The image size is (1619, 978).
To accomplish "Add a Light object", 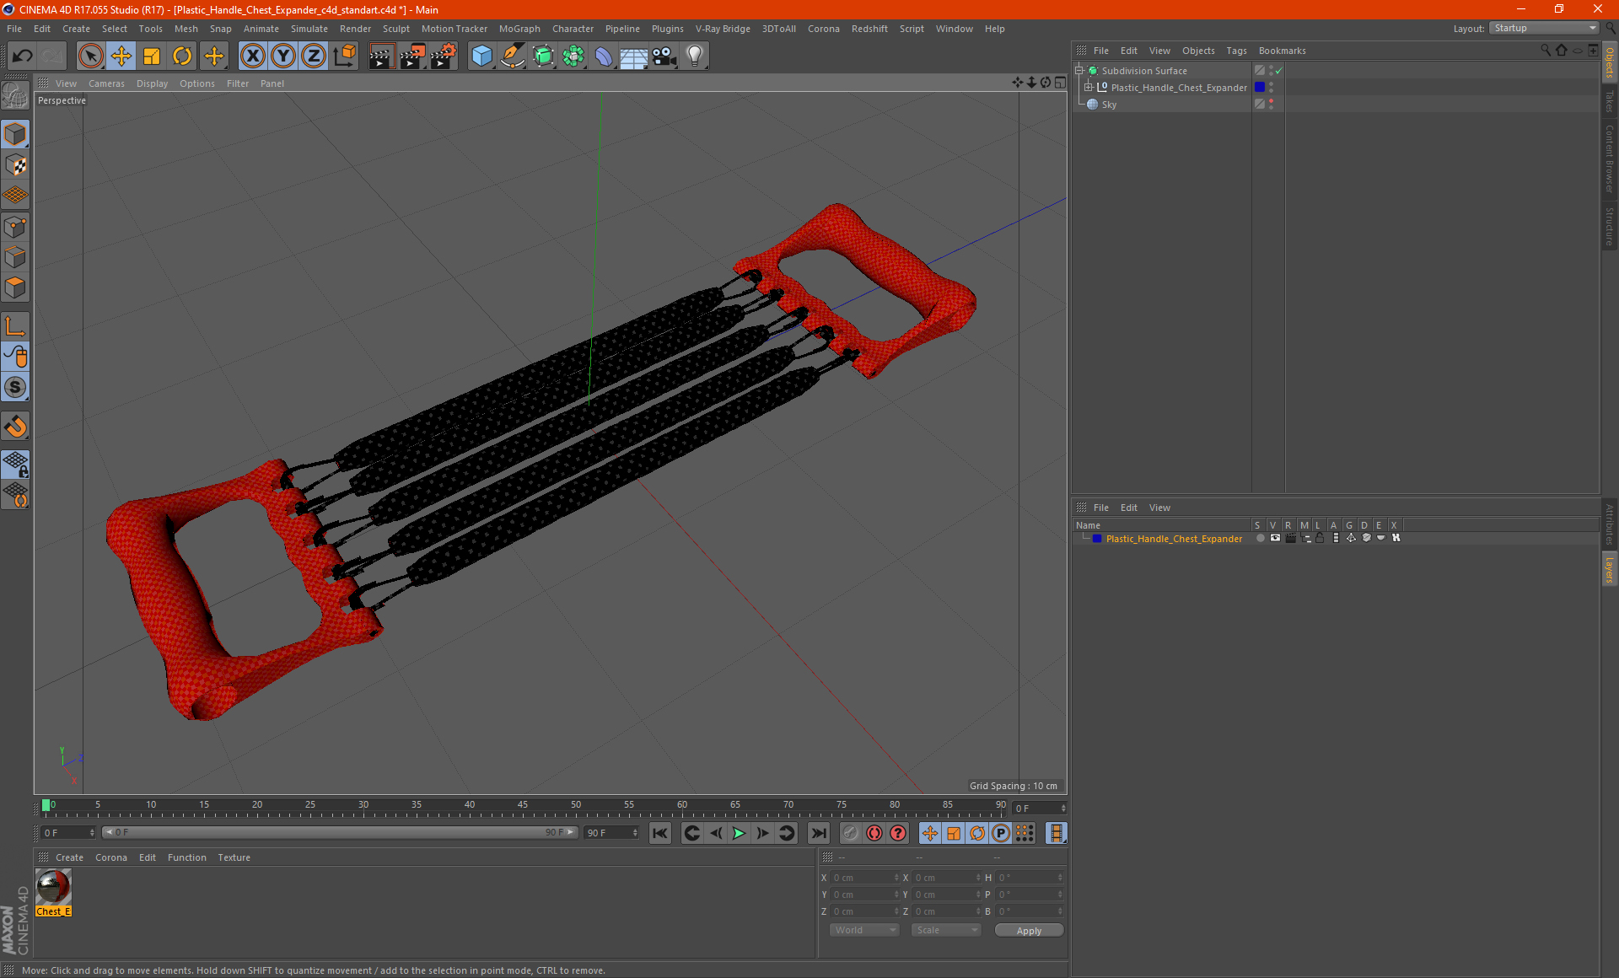I will tap(695, 56).
